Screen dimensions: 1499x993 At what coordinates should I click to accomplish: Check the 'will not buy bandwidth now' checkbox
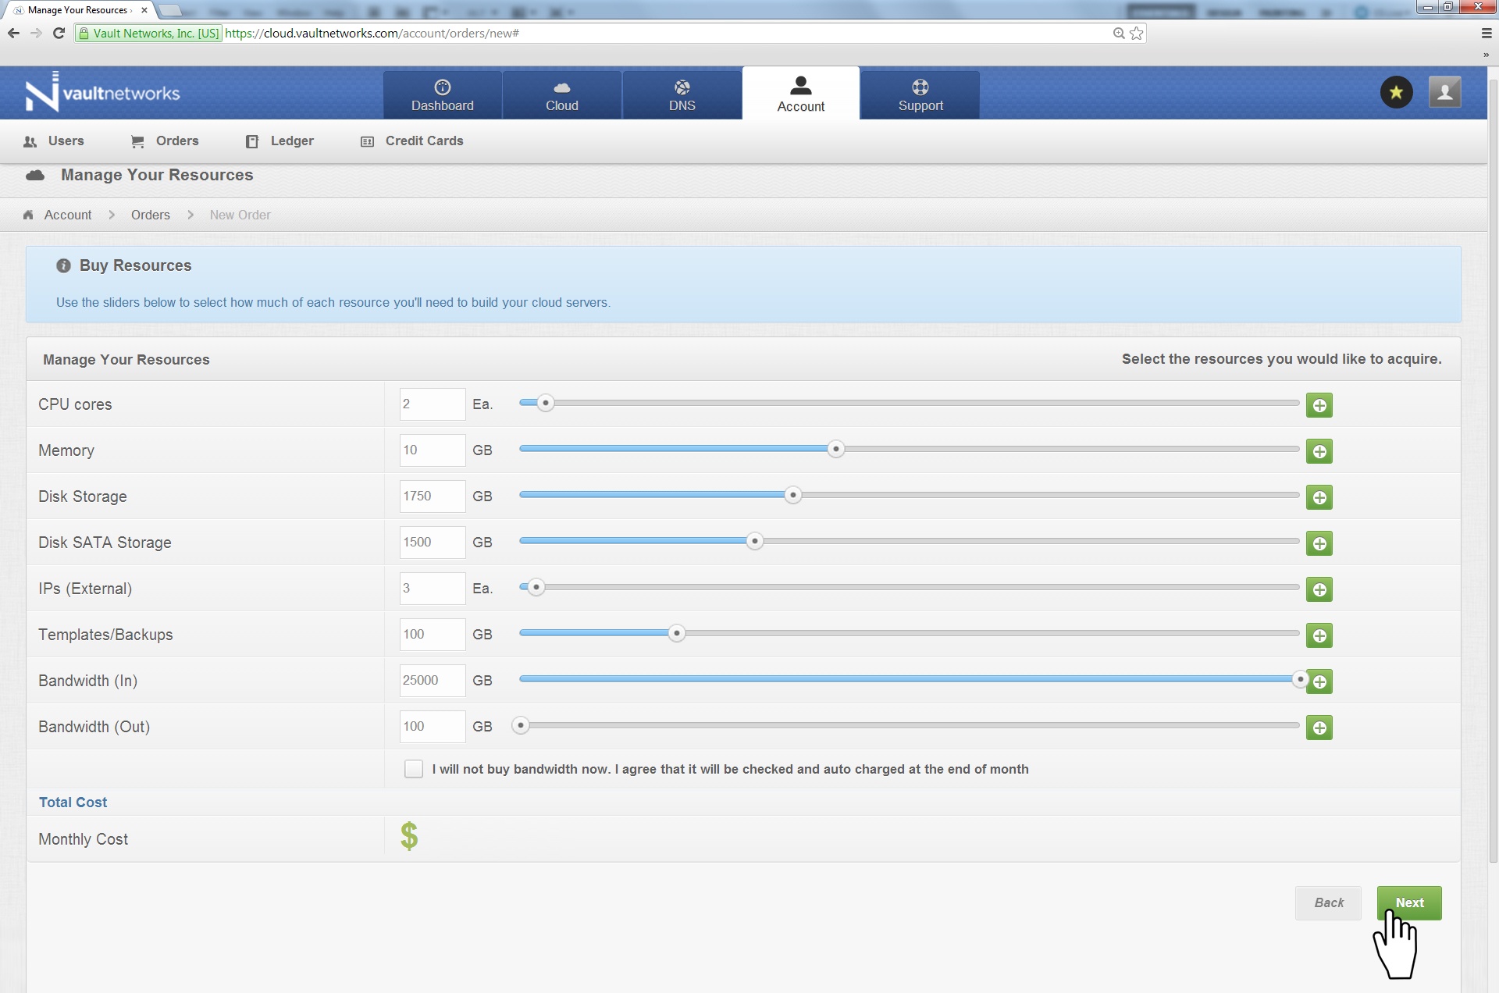pyautogui.click(x=414, y=769)
